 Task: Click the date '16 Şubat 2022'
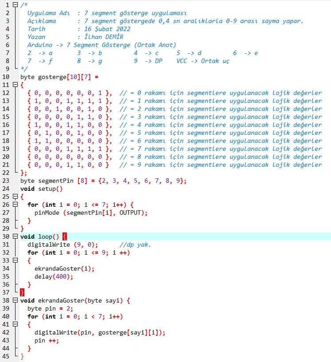click(x=107, y=29)
